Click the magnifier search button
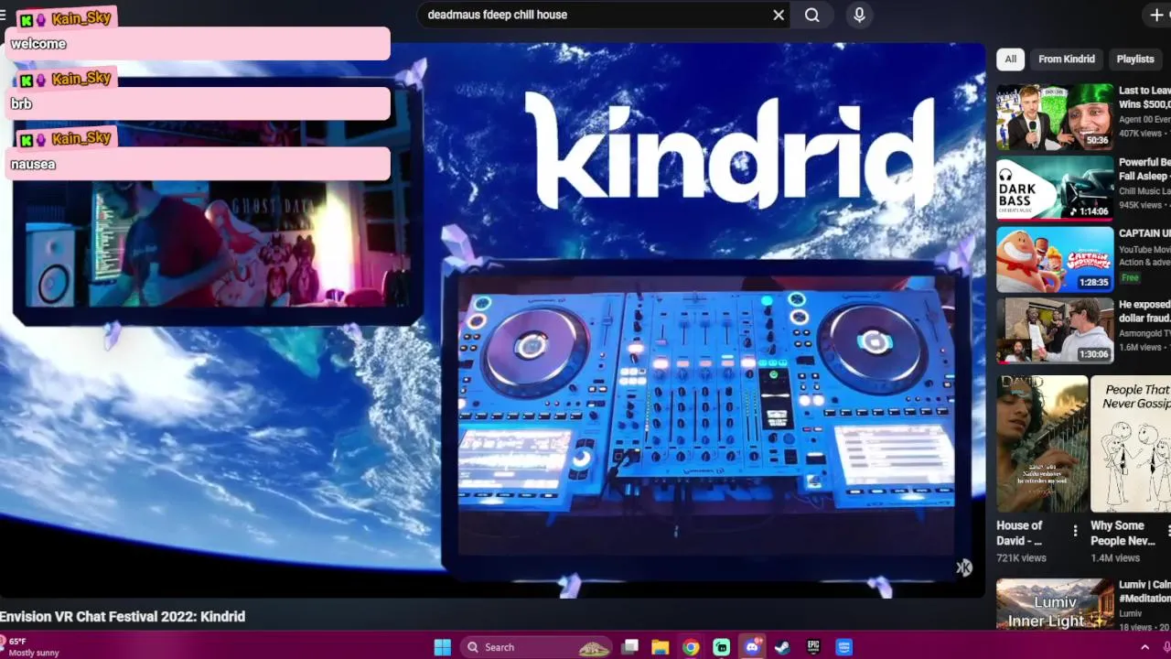The image size is (1171, 659). [812, 15]
